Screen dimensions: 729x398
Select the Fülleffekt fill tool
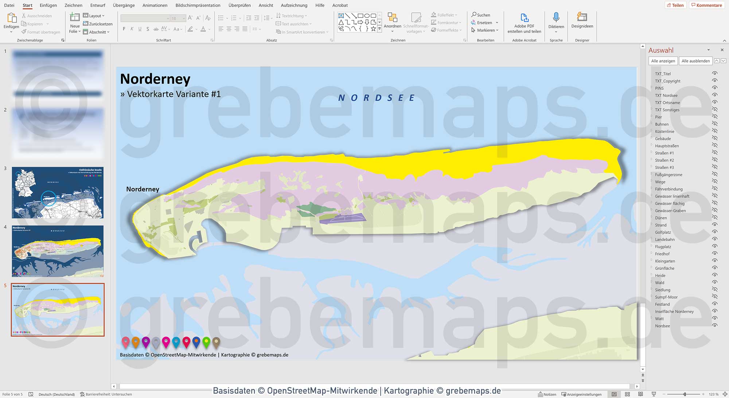444,15
